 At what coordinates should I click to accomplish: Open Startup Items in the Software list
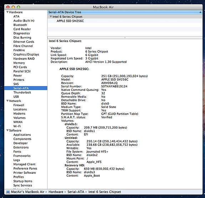pyautogui.click(x=23, y=181)
